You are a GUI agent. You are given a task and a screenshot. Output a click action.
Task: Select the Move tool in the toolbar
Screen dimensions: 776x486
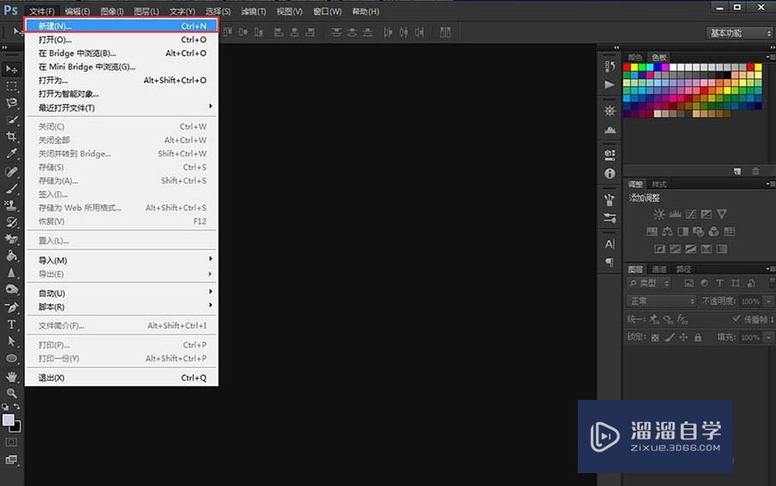11,69
